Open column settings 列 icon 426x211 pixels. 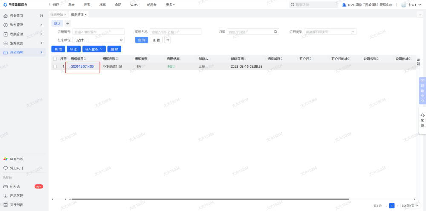pos(418,62)
